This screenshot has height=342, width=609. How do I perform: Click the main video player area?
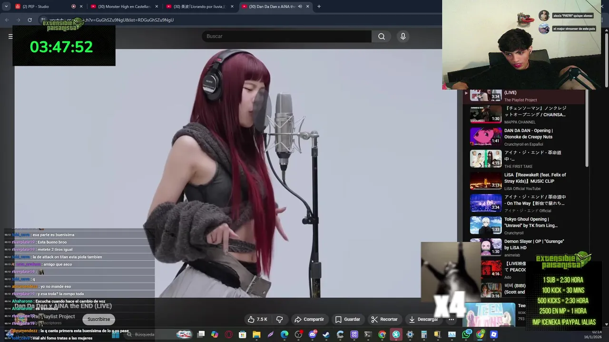pyautogui.click(x=236, y=173)
